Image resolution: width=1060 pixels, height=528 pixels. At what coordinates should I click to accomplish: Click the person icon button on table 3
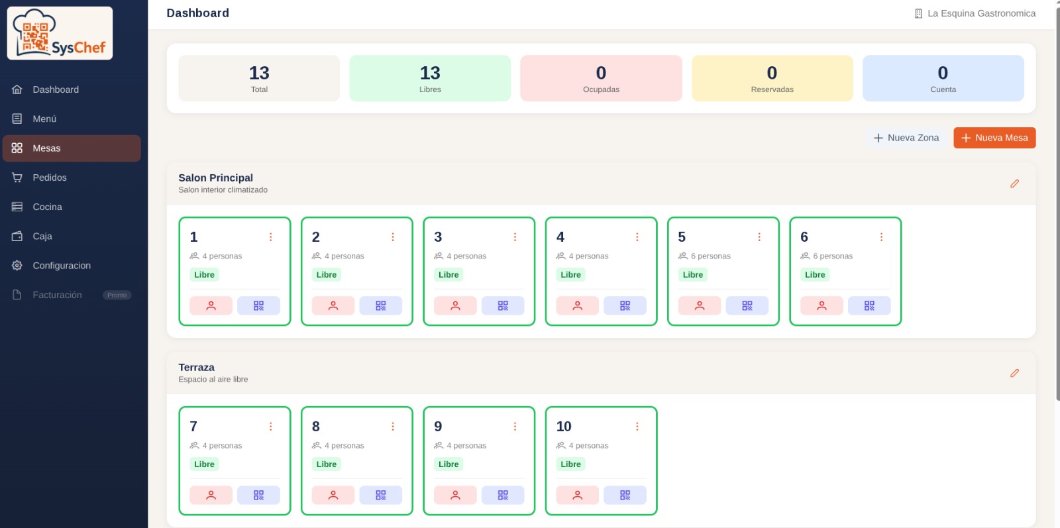[455, 305]
